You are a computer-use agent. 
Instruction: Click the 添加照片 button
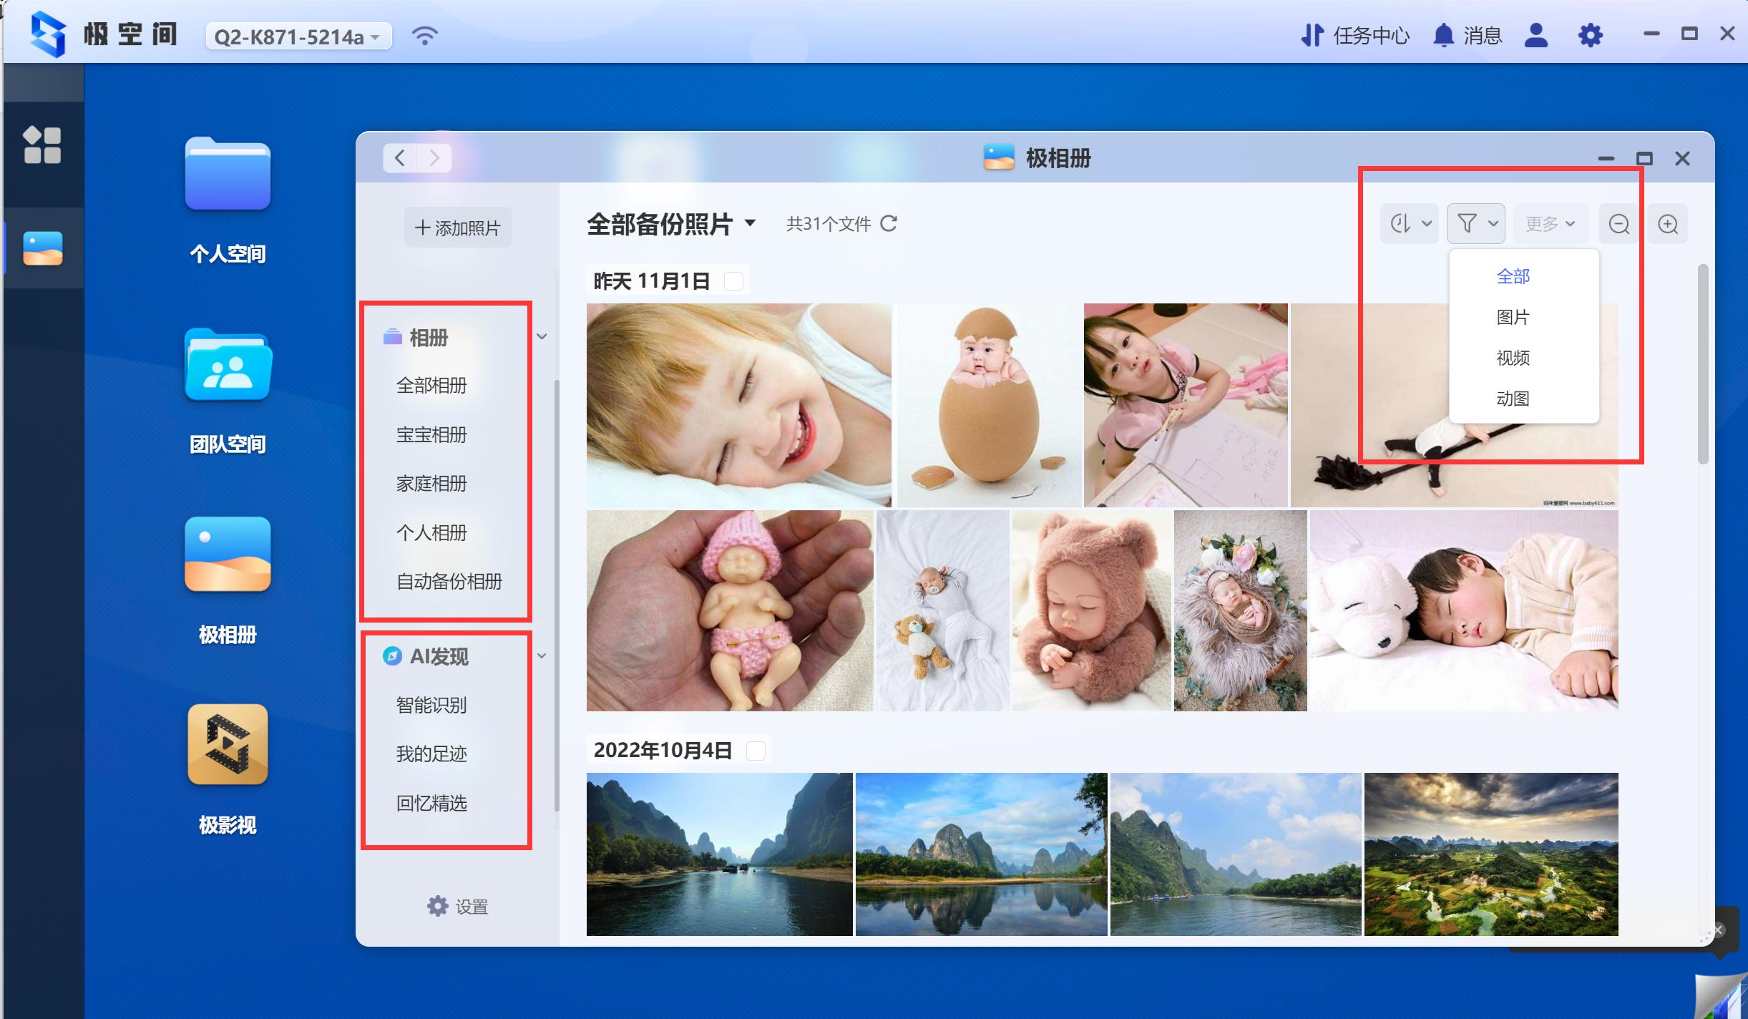click(x=457, y=227)
